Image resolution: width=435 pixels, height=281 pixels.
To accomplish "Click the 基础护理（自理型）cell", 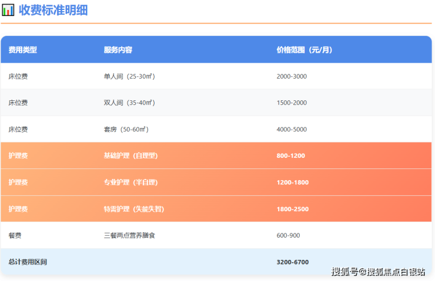I will click(130, 155).
